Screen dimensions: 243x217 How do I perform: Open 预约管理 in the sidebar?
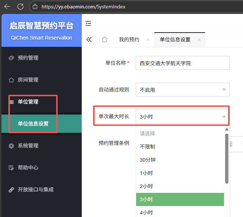point(28,58)
